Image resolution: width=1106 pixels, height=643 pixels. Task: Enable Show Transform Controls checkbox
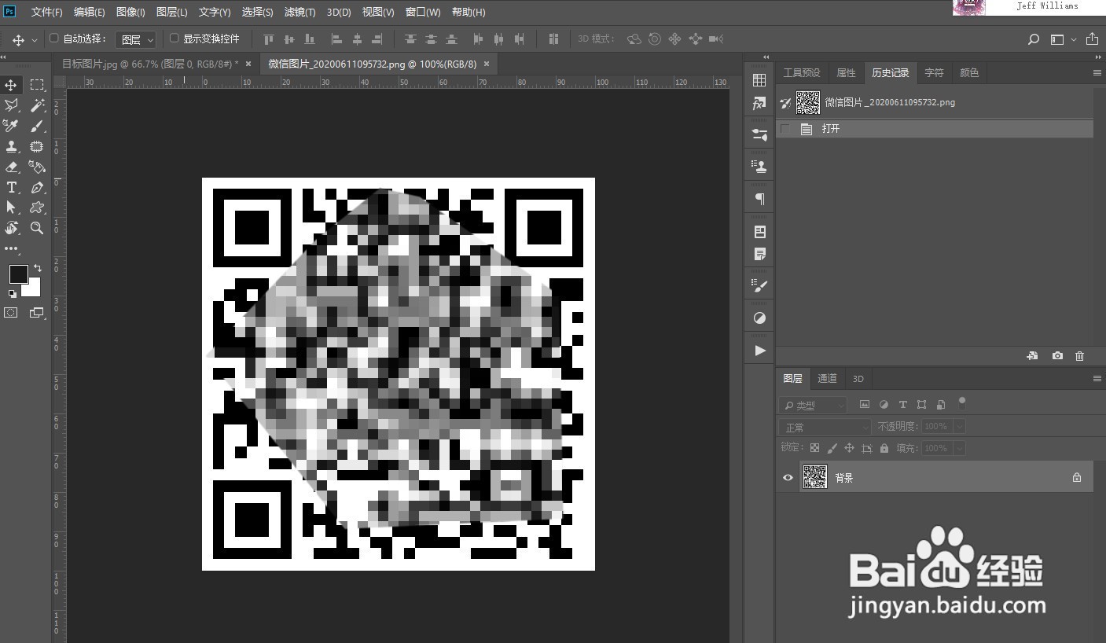coord(175,39)
